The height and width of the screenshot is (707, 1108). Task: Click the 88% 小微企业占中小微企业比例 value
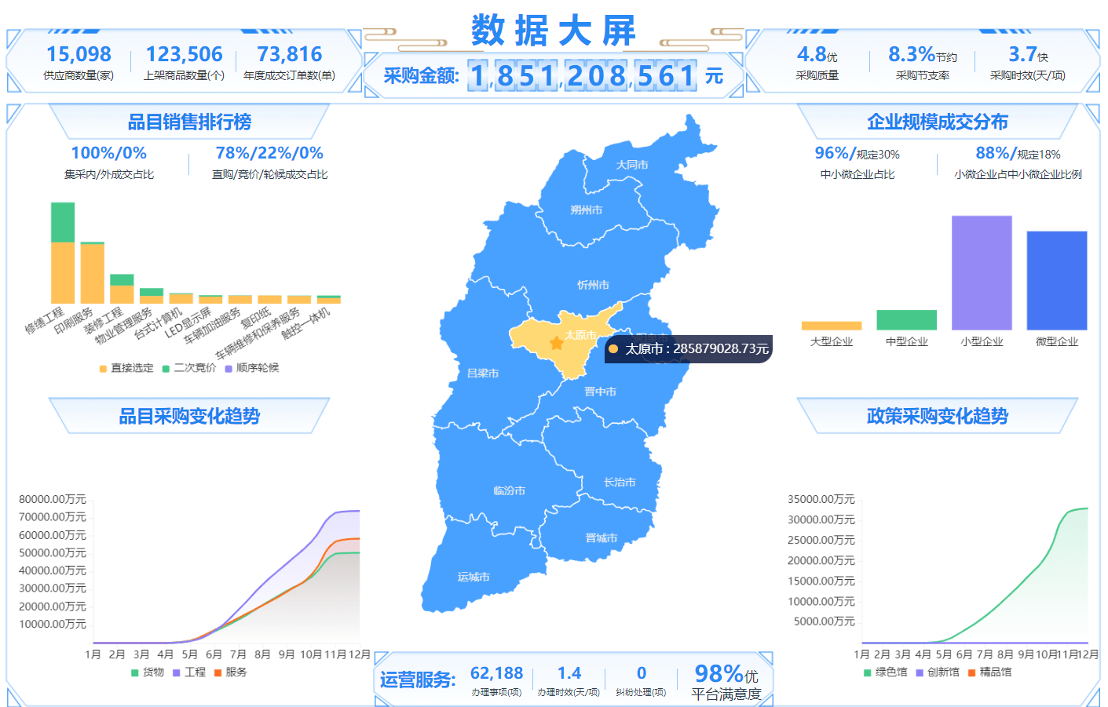tap(1018, 153)
